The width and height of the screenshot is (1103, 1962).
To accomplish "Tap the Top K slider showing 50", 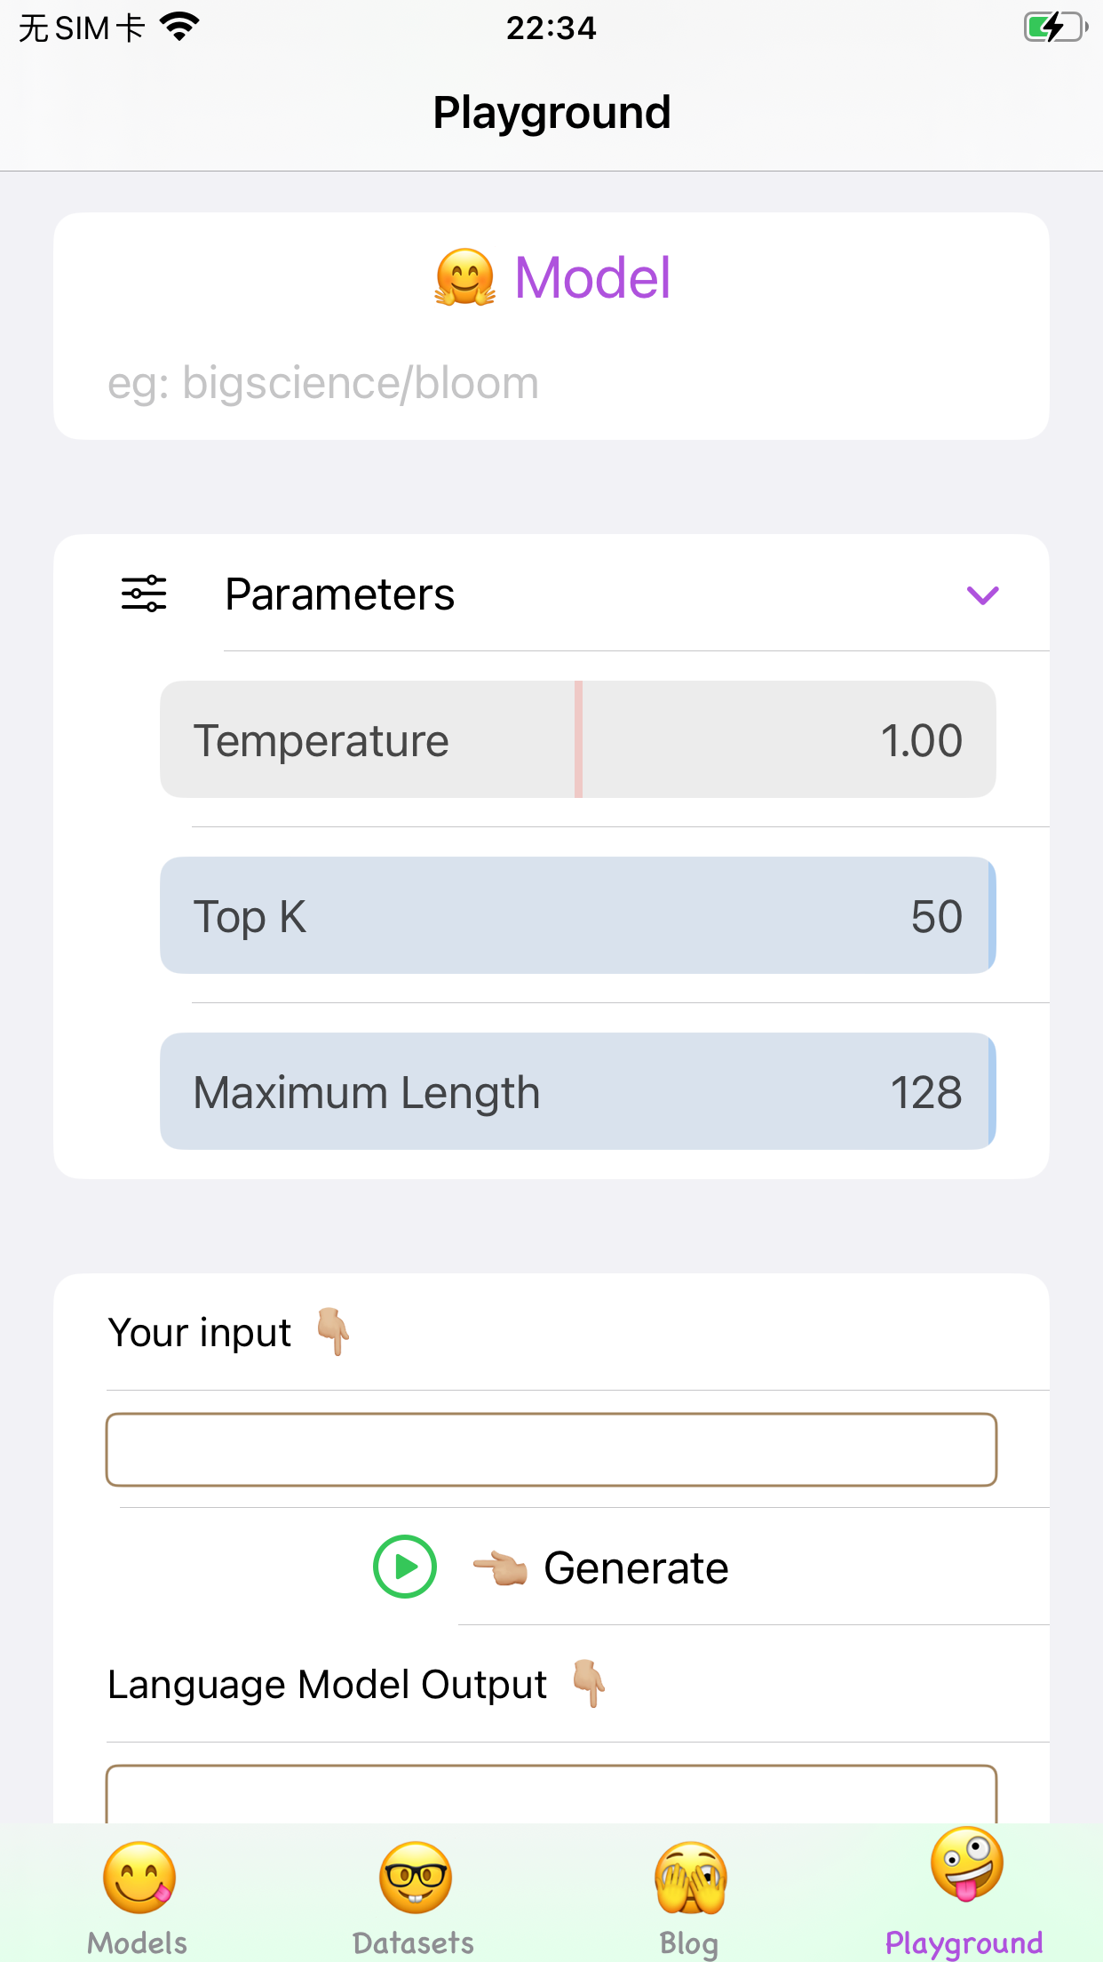I will (x=577, y=915).
